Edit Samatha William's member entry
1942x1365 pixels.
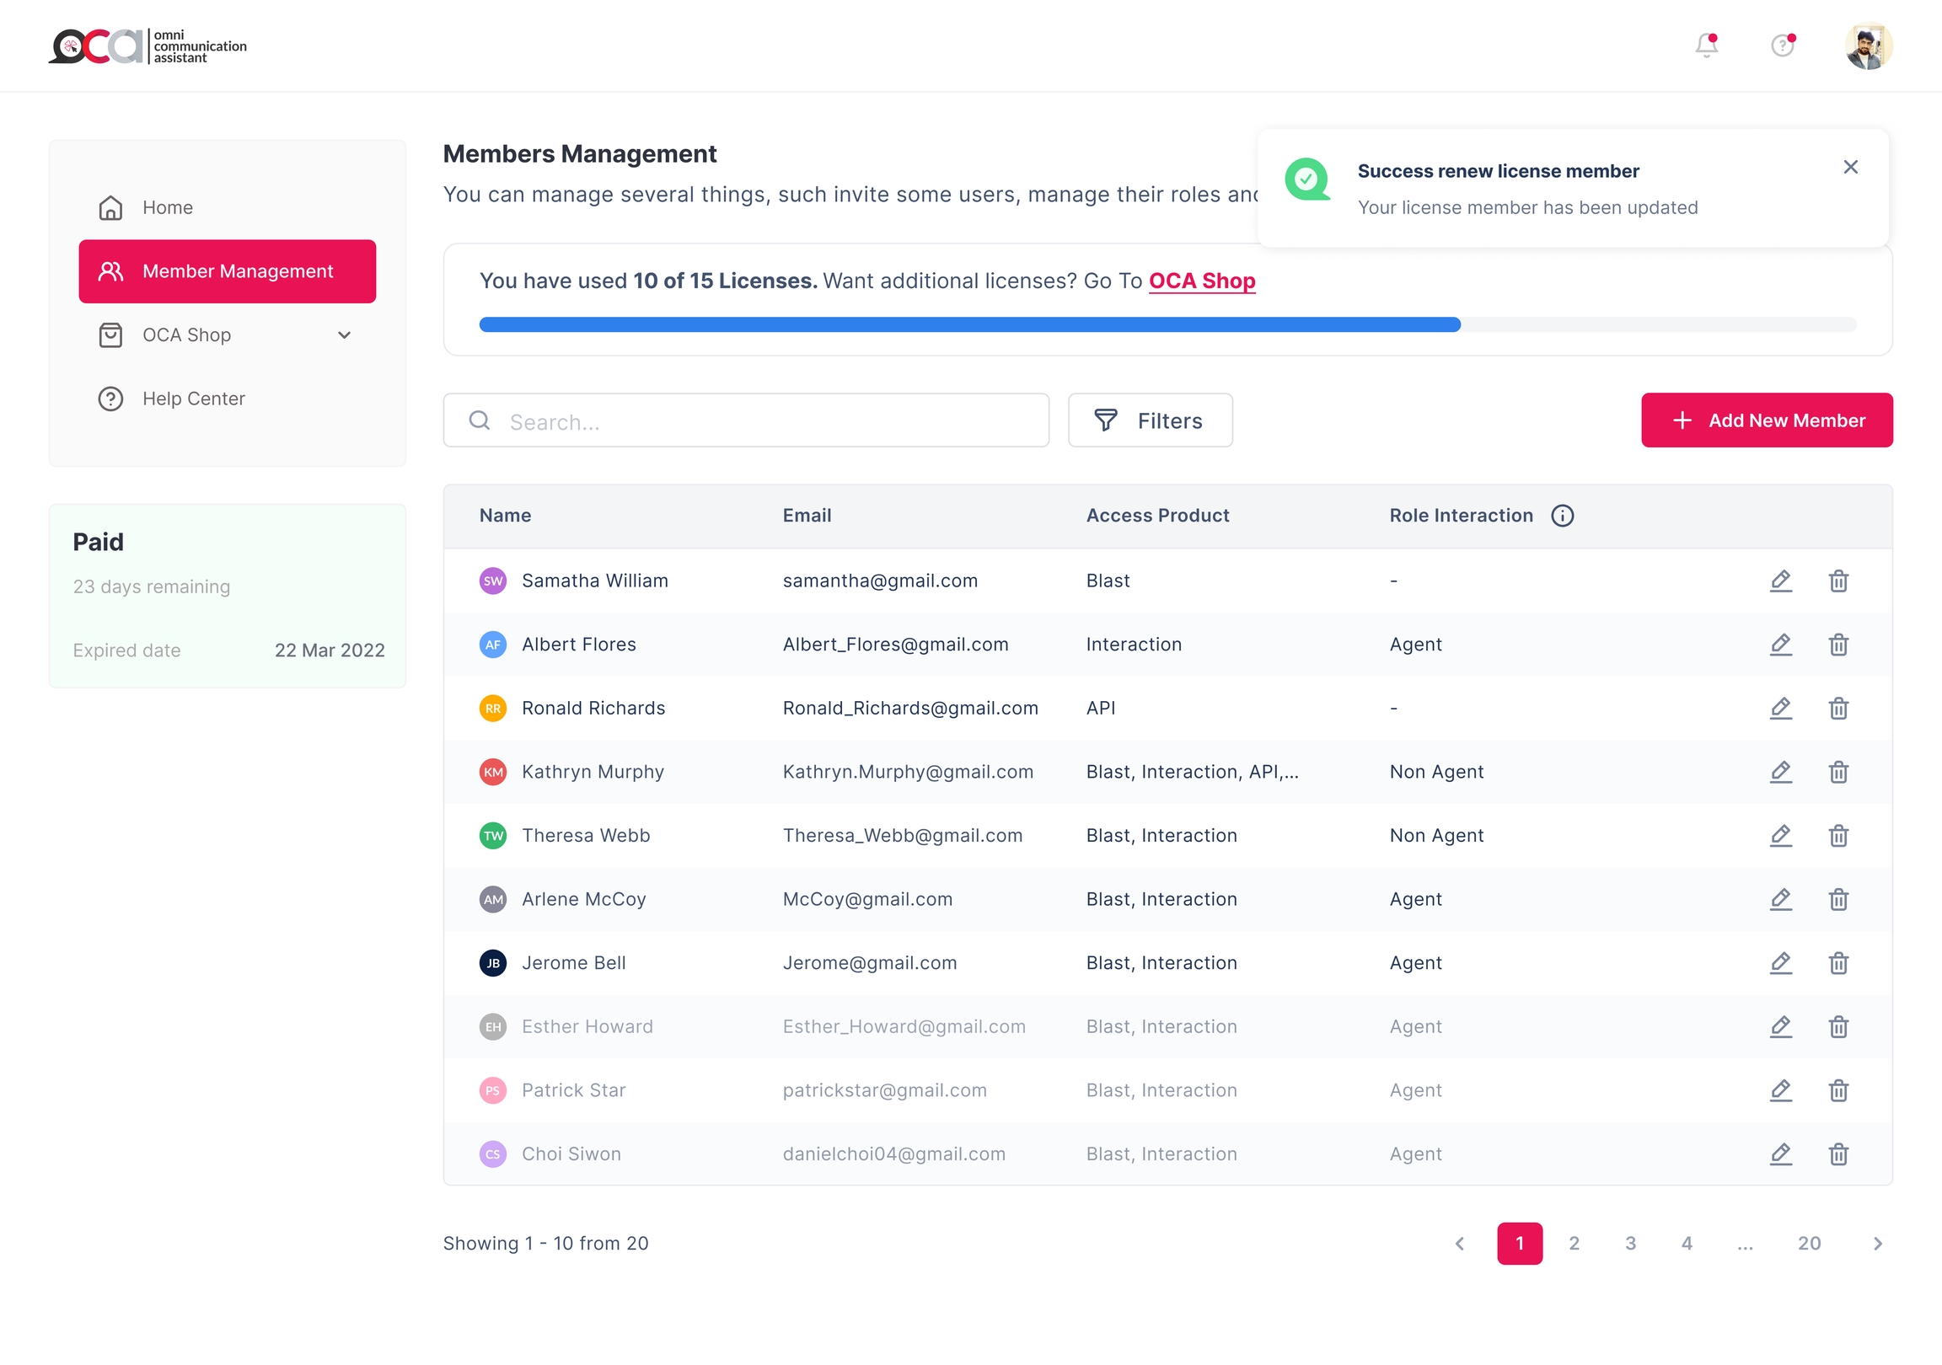[1780, 581]
